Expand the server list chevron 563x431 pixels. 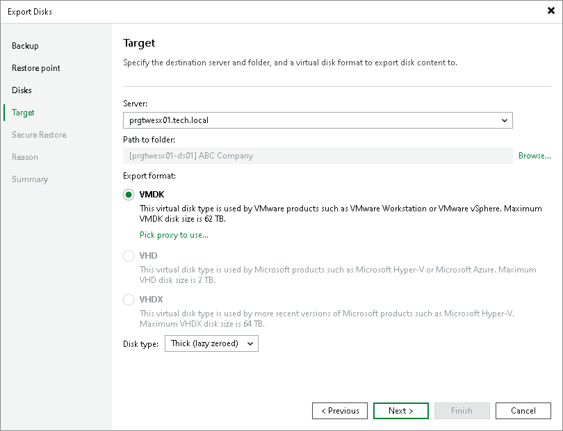pyautogui.click(x=505, y=120)
